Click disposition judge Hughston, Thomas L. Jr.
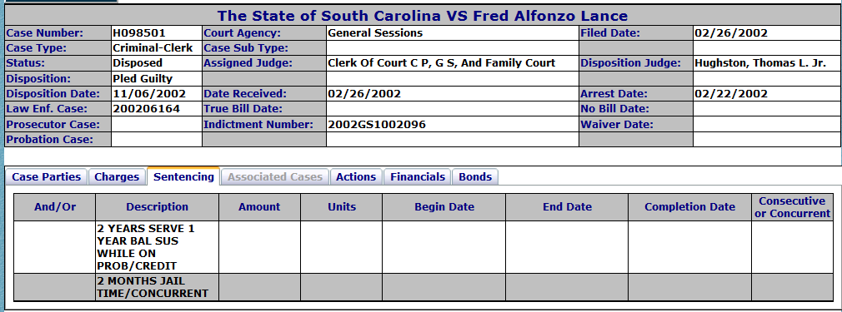The image size is (842, 312). pos(759,62)
